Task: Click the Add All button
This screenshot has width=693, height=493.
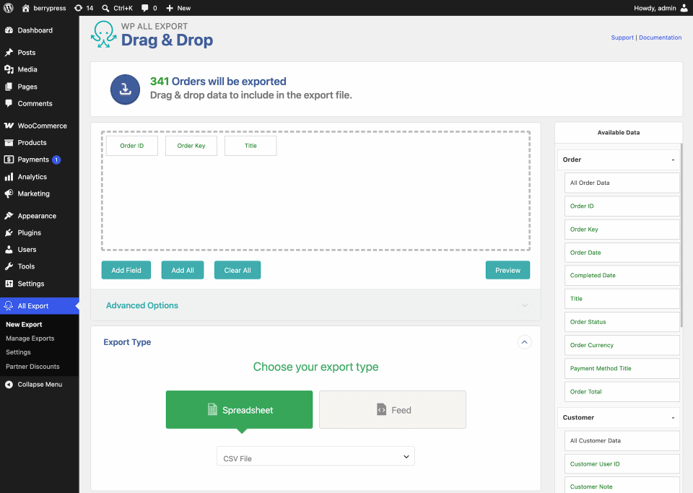Action: pos(183,270)
